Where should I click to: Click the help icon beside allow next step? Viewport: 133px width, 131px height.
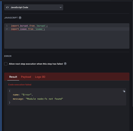tap(65, 64)
